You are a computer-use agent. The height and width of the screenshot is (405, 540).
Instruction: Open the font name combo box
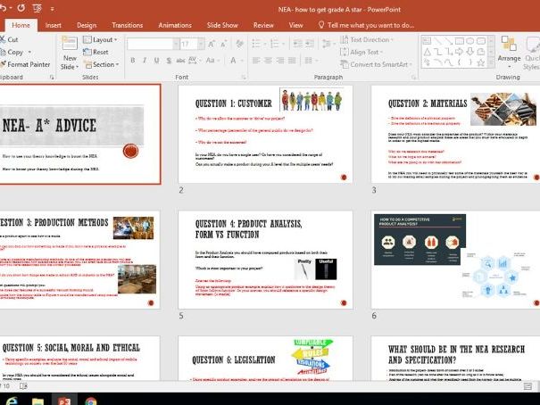(152, 43)
